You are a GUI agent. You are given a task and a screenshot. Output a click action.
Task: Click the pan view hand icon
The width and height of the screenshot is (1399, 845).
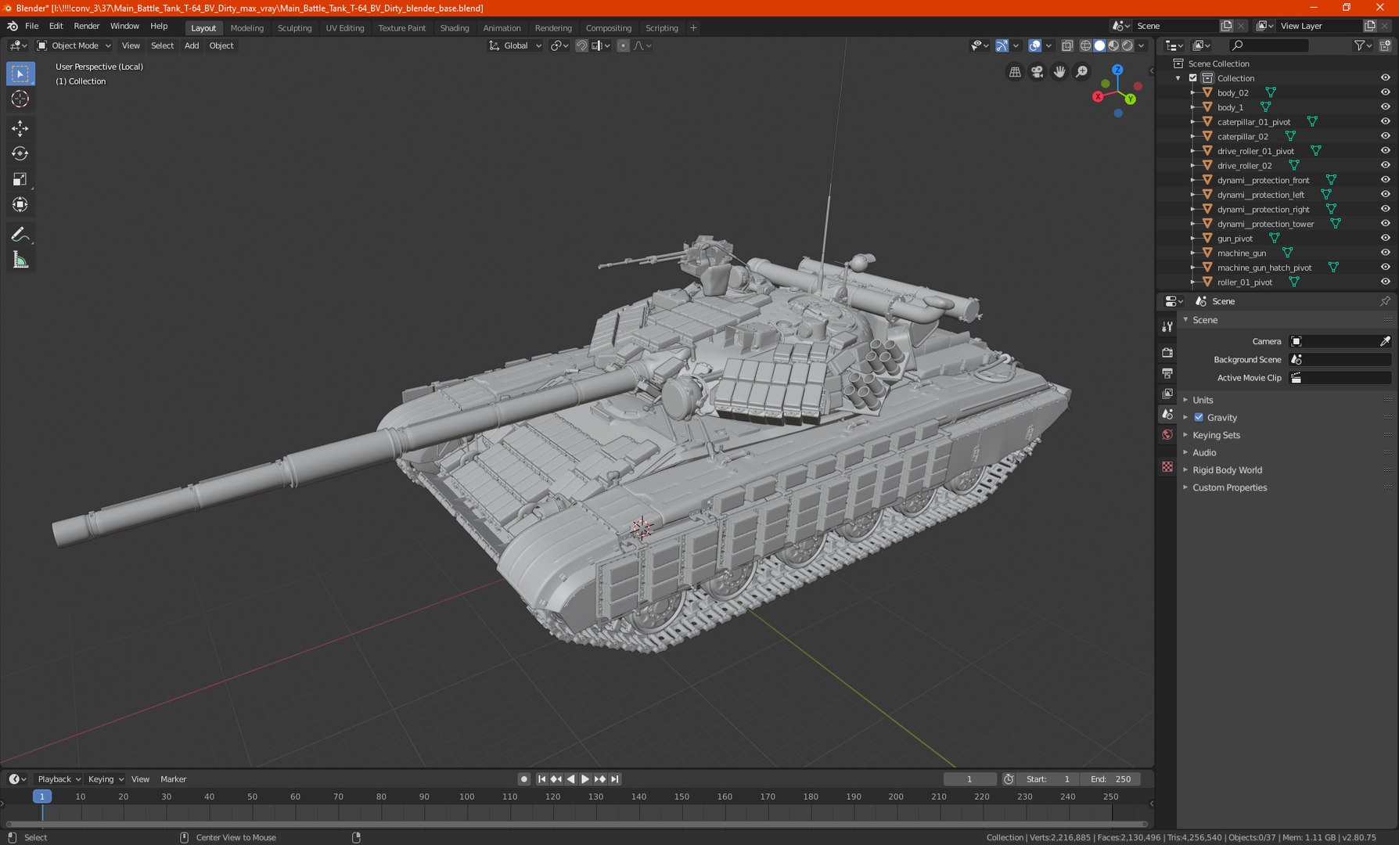click(x=1059, y=72)
